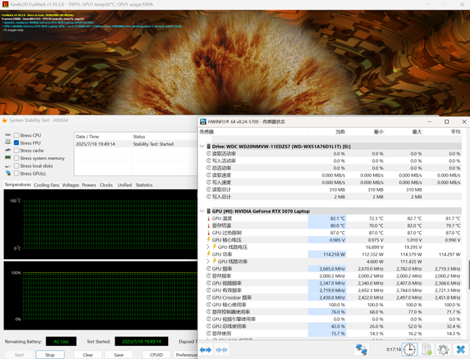Image resolution: width=470 pixels, height=359 pixels.
Task: Click the Stress cache chip icon
Action: point(8,150)
